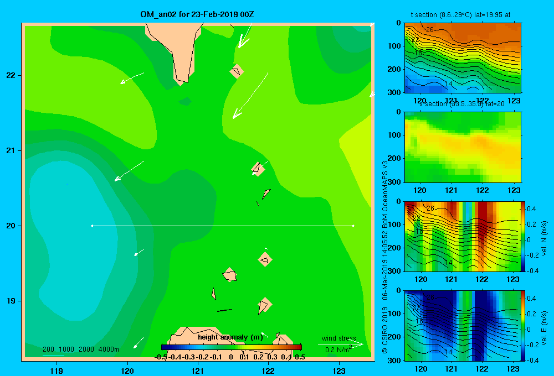Click the '0.2 N/m2' wind scale value

[338, 349]
